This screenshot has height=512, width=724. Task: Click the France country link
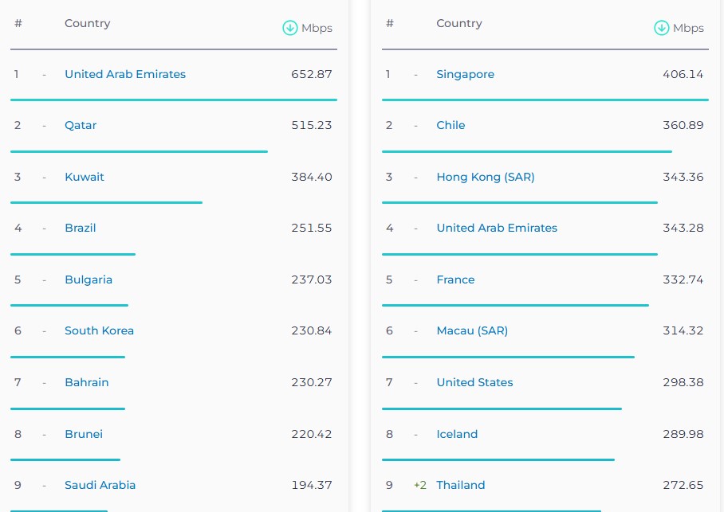point(455,279)
